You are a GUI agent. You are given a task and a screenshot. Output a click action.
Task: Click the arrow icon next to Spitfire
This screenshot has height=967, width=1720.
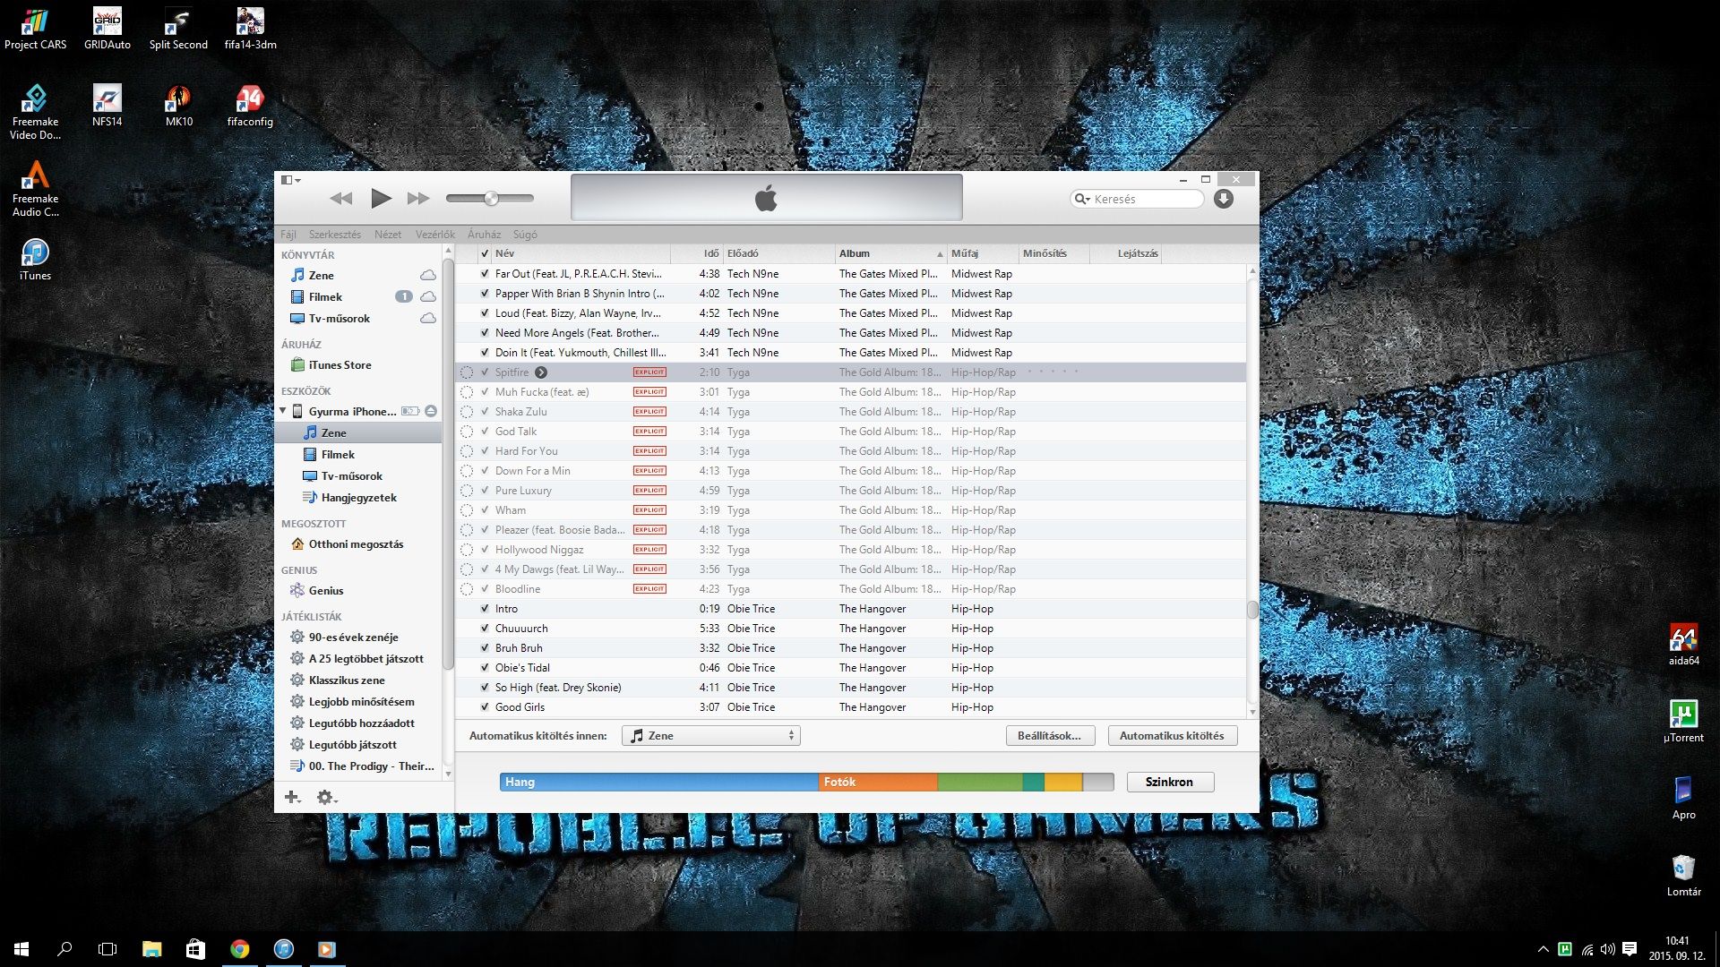541,372
